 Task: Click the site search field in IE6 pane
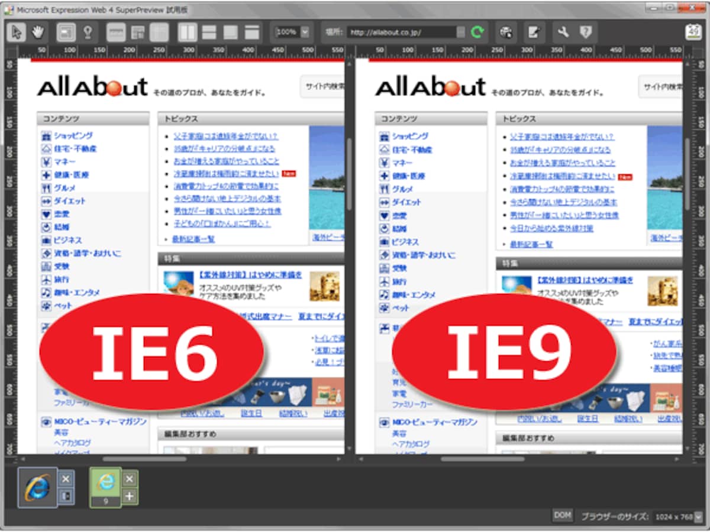tap(322, 87)
